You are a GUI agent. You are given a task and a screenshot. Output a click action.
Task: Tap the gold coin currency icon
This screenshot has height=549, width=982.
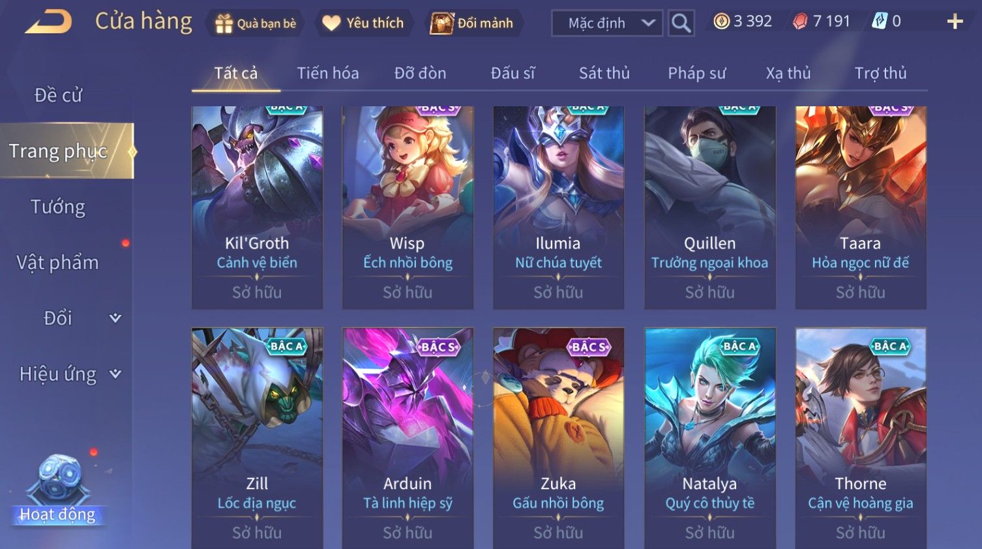(x=721, y=22)
